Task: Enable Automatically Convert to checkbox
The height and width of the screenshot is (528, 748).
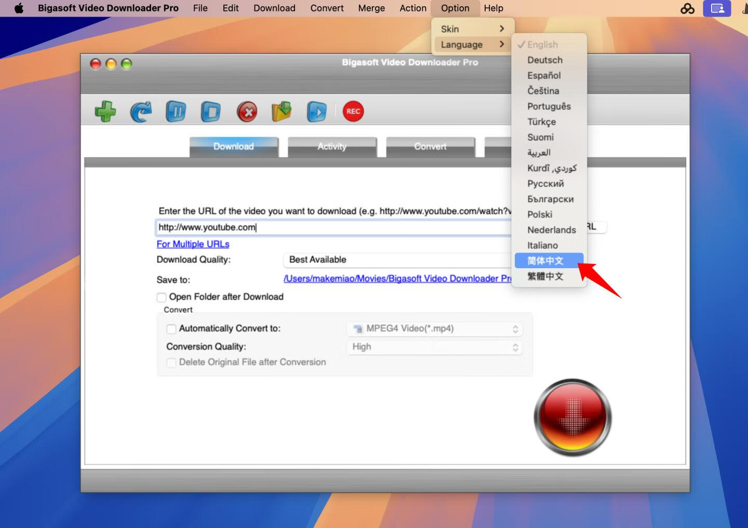Action: [x=171, y=329]
